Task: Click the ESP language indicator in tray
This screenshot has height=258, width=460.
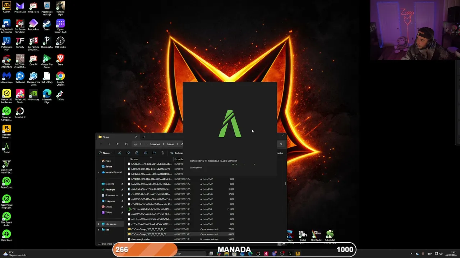Action: (x=430, y=254)
